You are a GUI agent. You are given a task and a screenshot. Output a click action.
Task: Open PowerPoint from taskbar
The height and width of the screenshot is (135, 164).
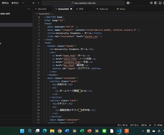[x=89, y=131]
